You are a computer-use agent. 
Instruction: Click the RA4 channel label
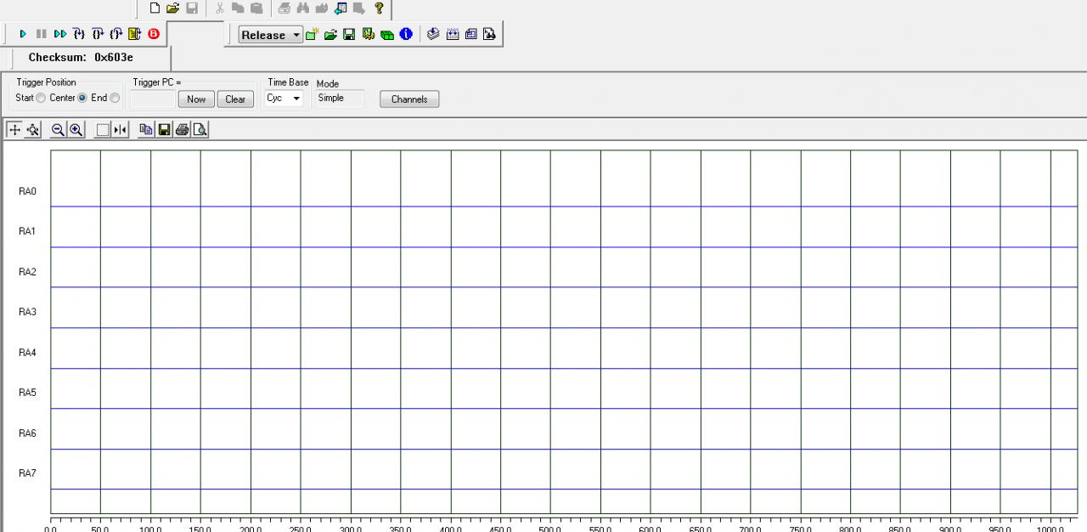pos(27,353)
